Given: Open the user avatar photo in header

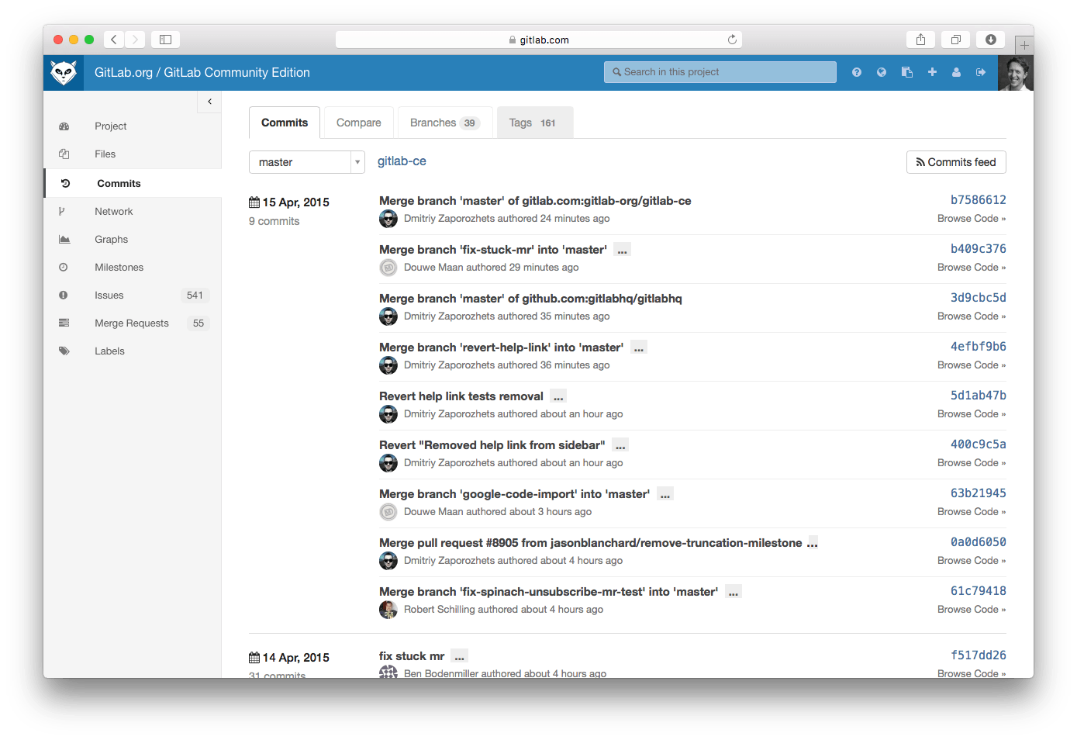Looking at the screenshot, I should [x=1016, y=73].
